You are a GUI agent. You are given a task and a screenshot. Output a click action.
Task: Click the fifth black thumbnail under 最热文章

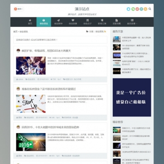coord(117,71)
